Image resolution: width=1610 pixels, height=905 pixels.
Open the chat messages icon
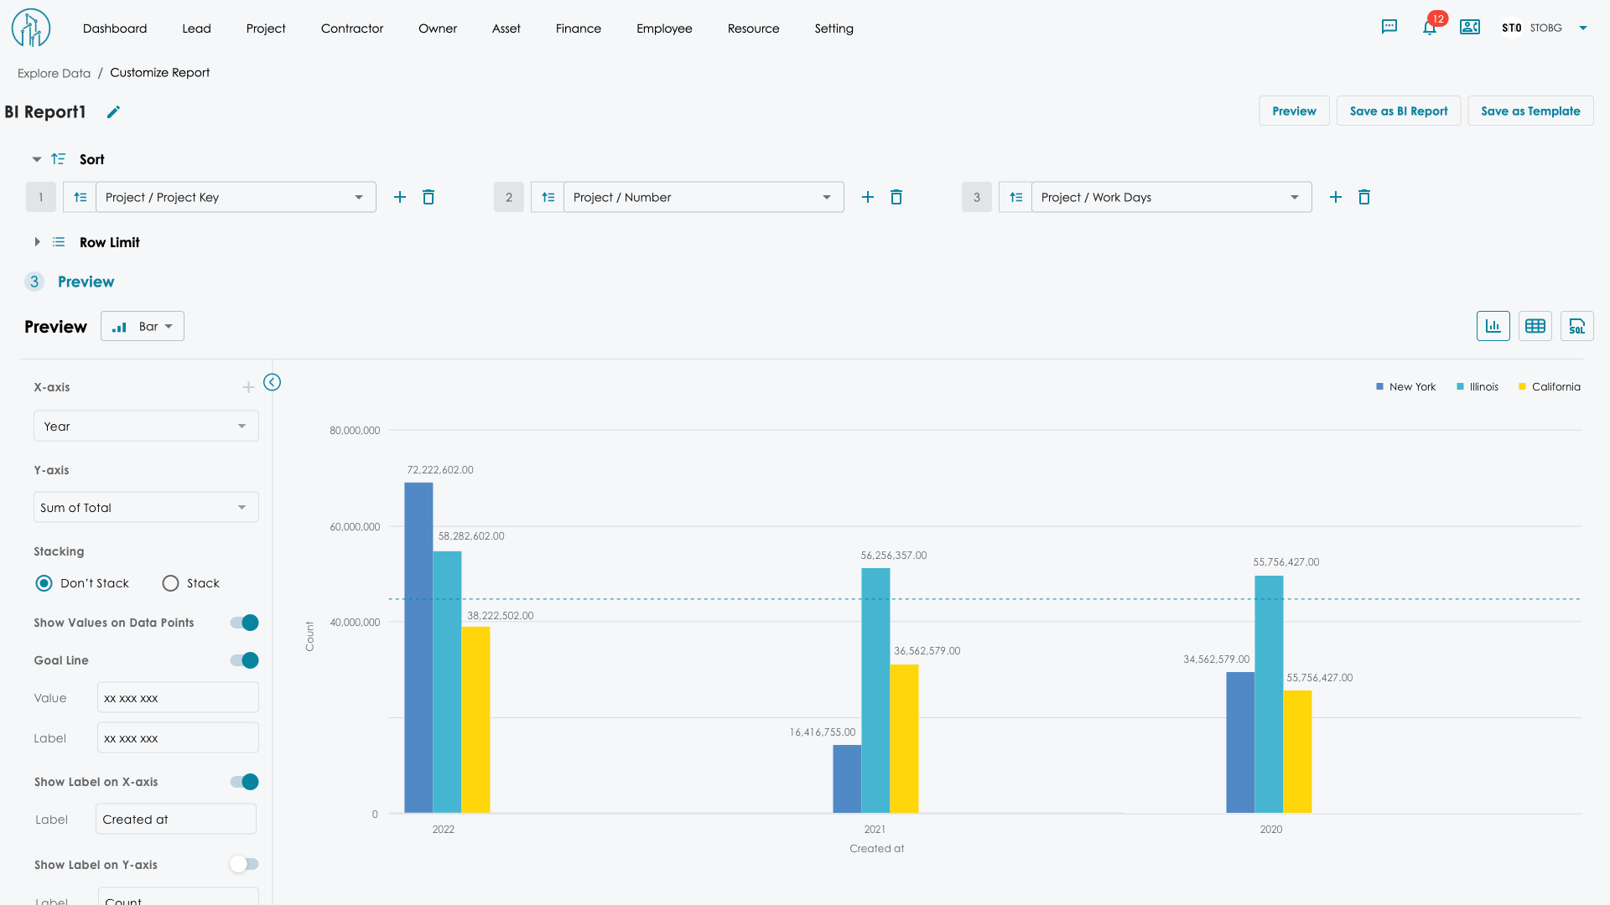click(x=1389, y=27)
